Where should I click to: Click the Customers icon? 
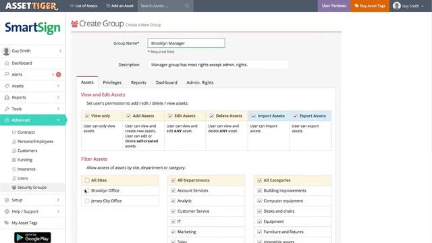pos(14,151)
